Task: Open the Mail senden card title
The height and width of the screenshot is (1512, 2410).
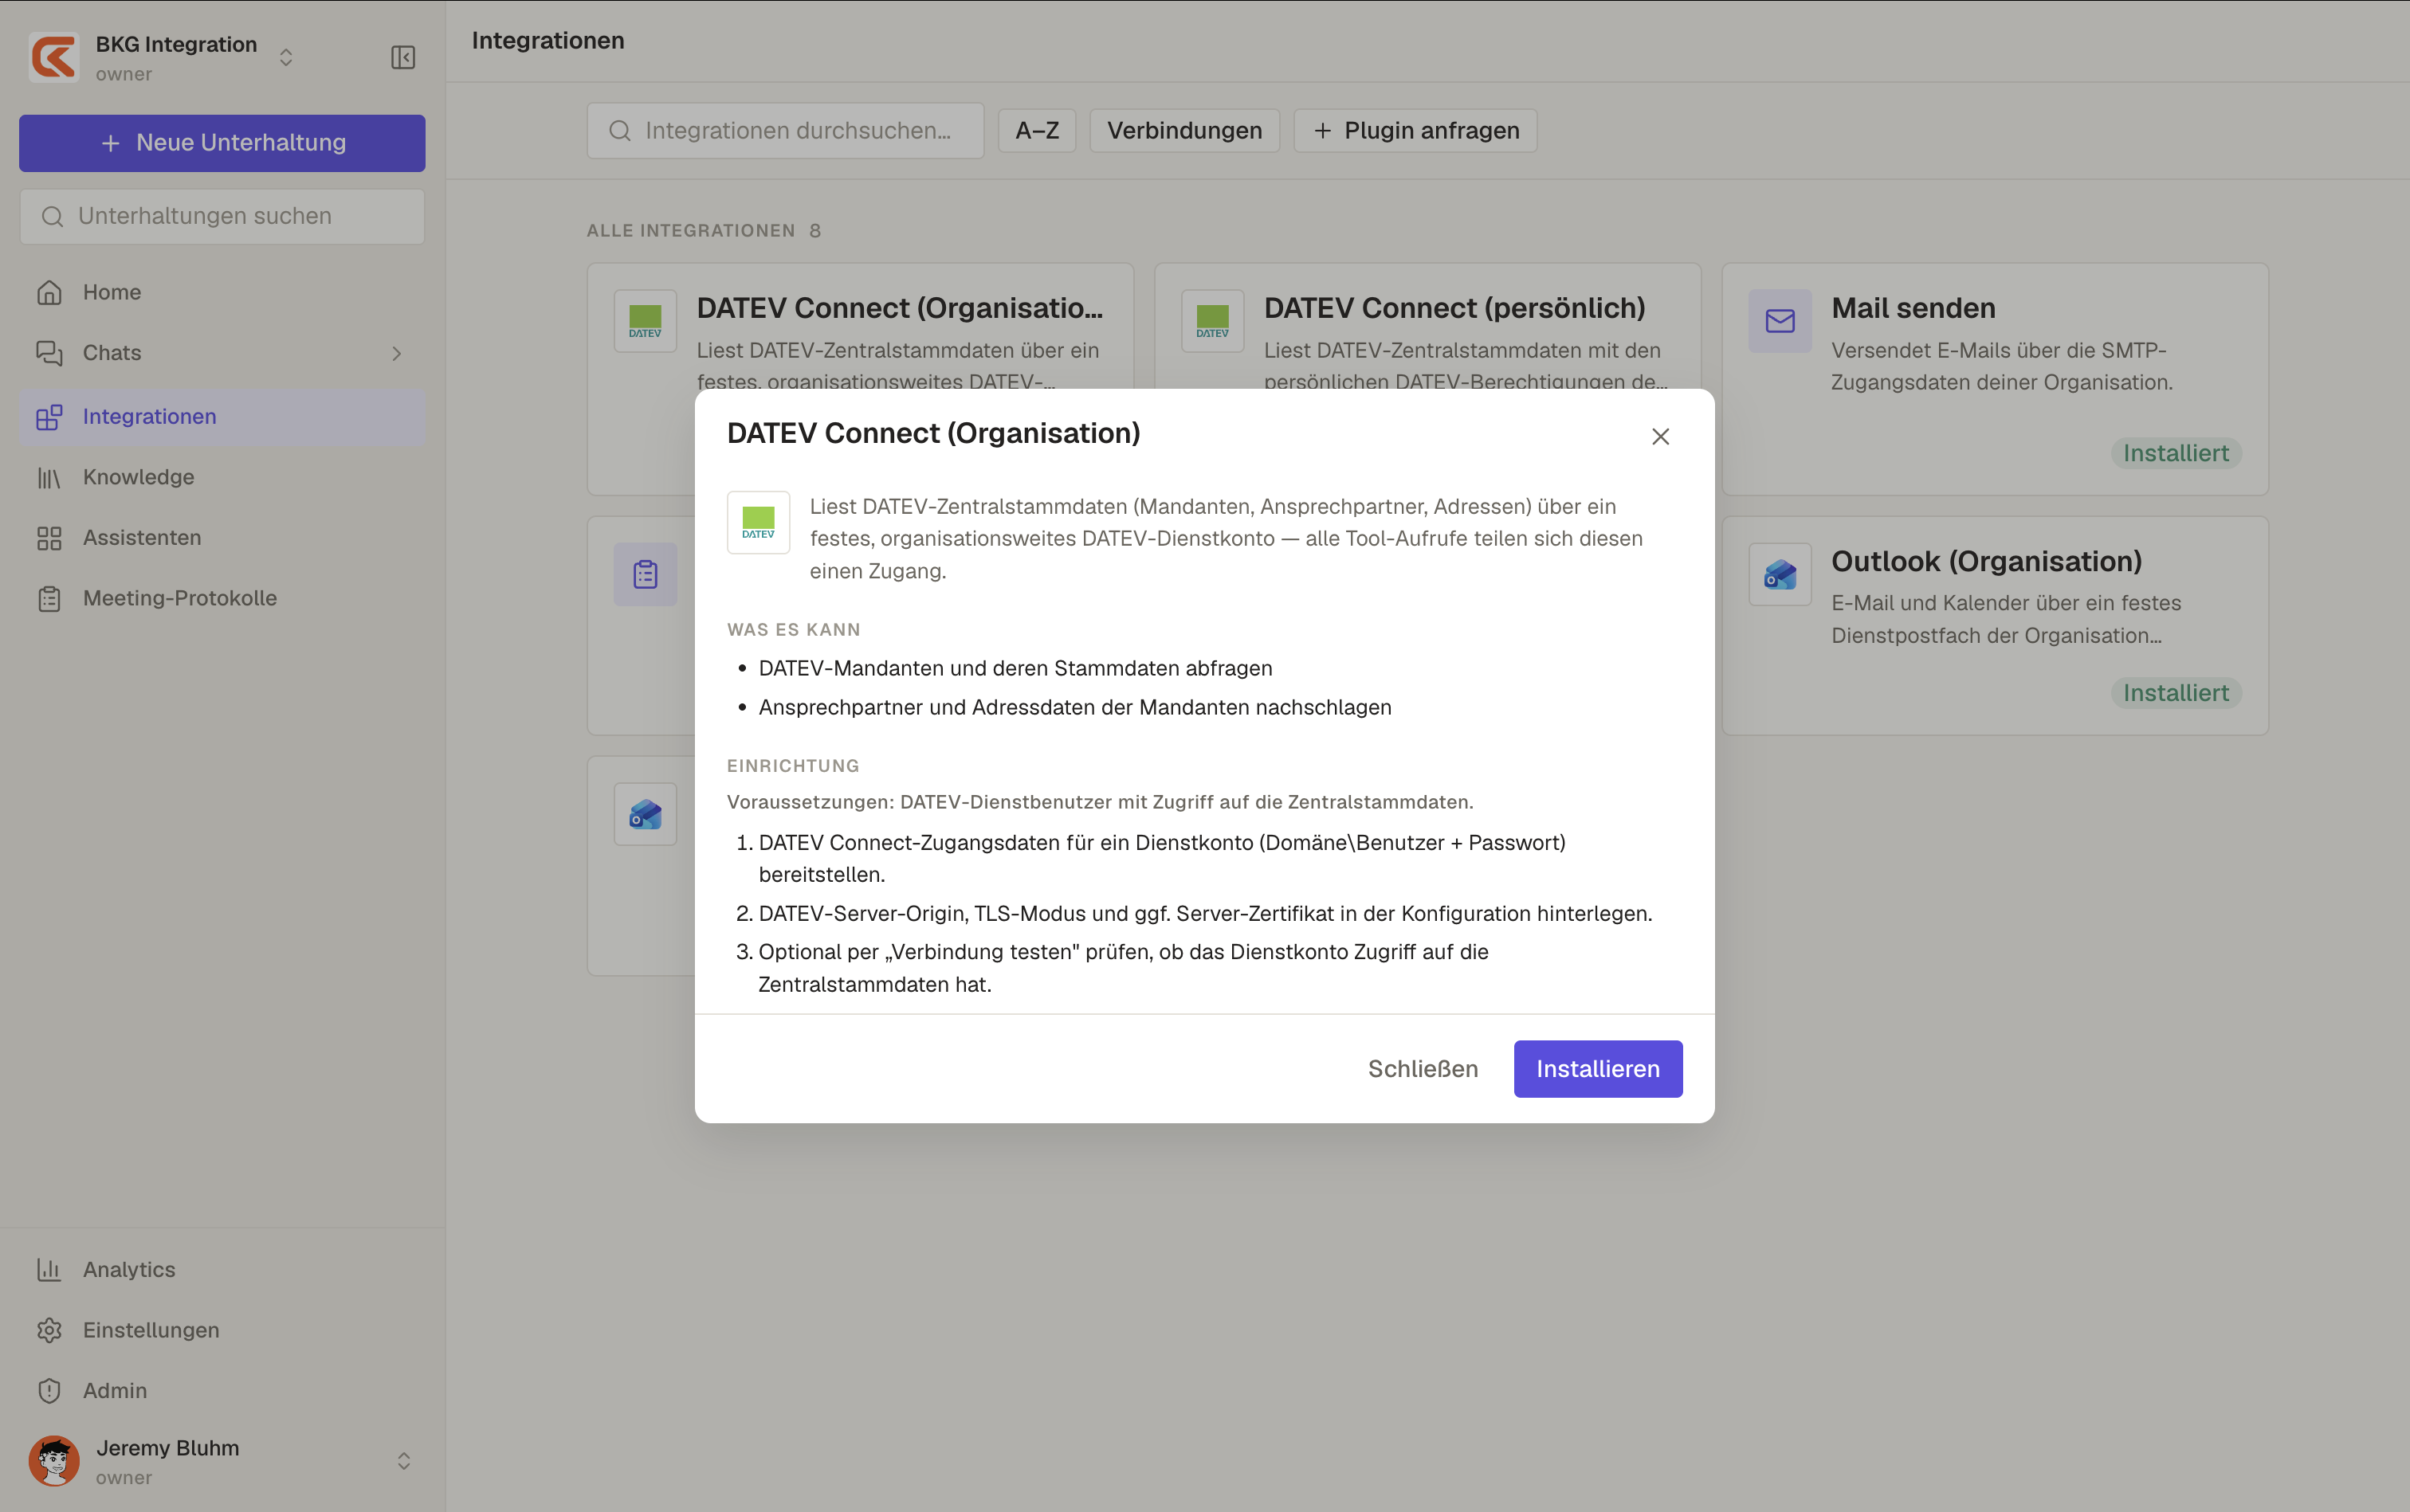Action: (1913, 308)
